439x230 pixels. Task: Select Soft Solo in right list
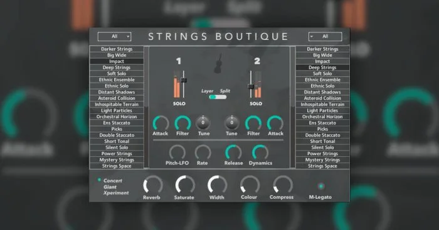[x=322, y=73]
